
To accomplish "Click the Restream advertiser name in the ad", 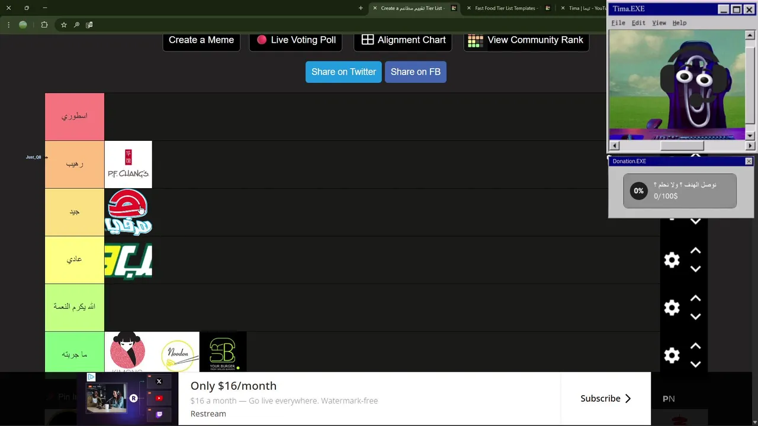I will tap(208, 414).
